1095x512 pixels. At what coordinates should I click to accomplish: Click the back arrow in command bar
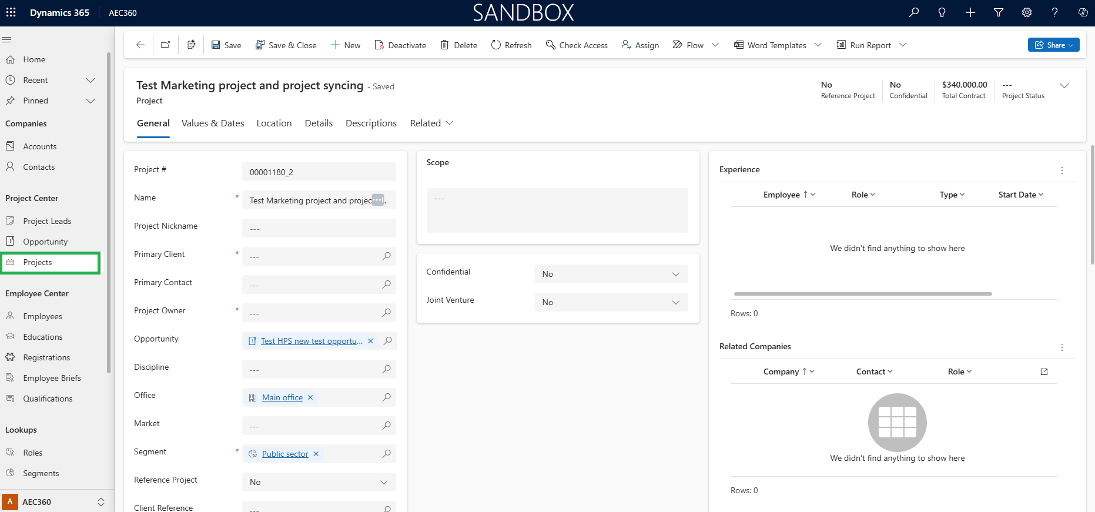pyautogui.click(x=140, y=45)
